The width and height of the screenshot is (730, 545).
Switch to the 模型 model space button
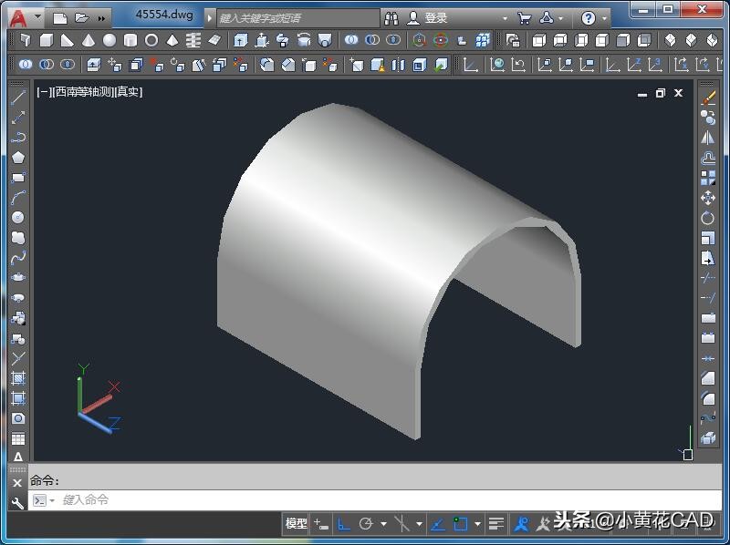click(297, 524)
